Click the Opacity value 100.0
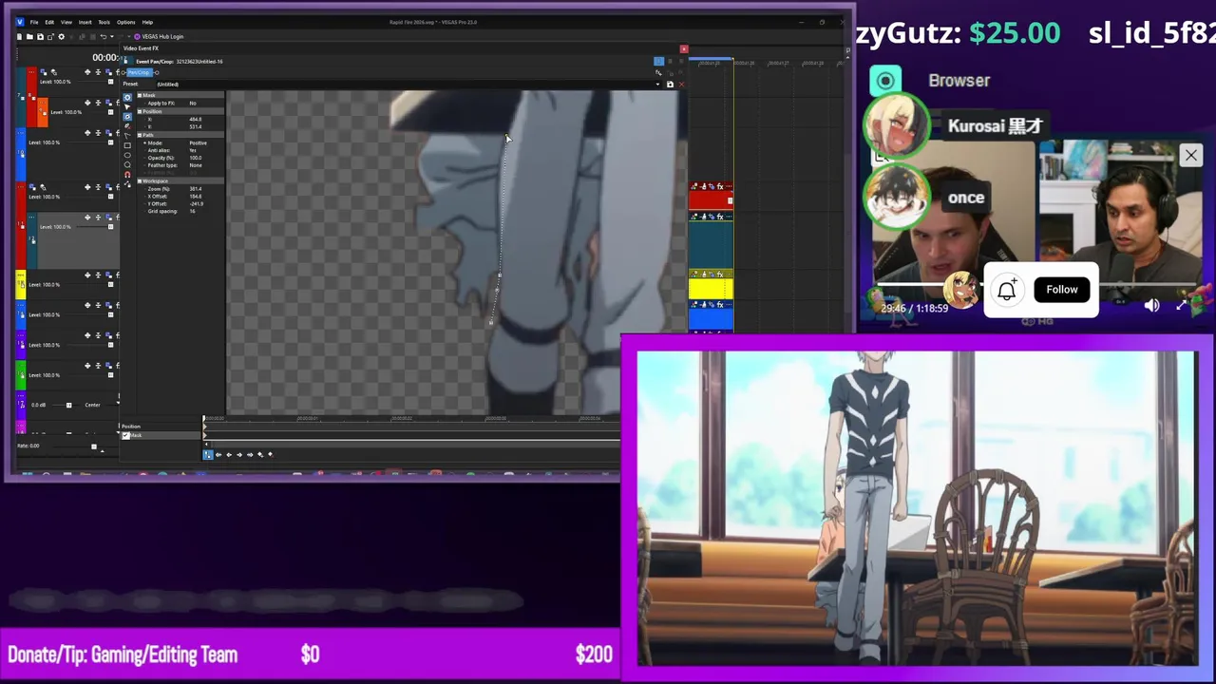 196,158
